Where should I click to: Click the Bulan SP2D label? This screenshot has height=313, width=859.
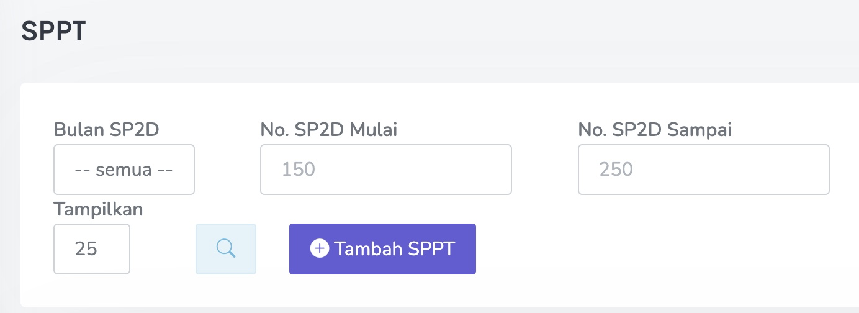coord(107,130)
